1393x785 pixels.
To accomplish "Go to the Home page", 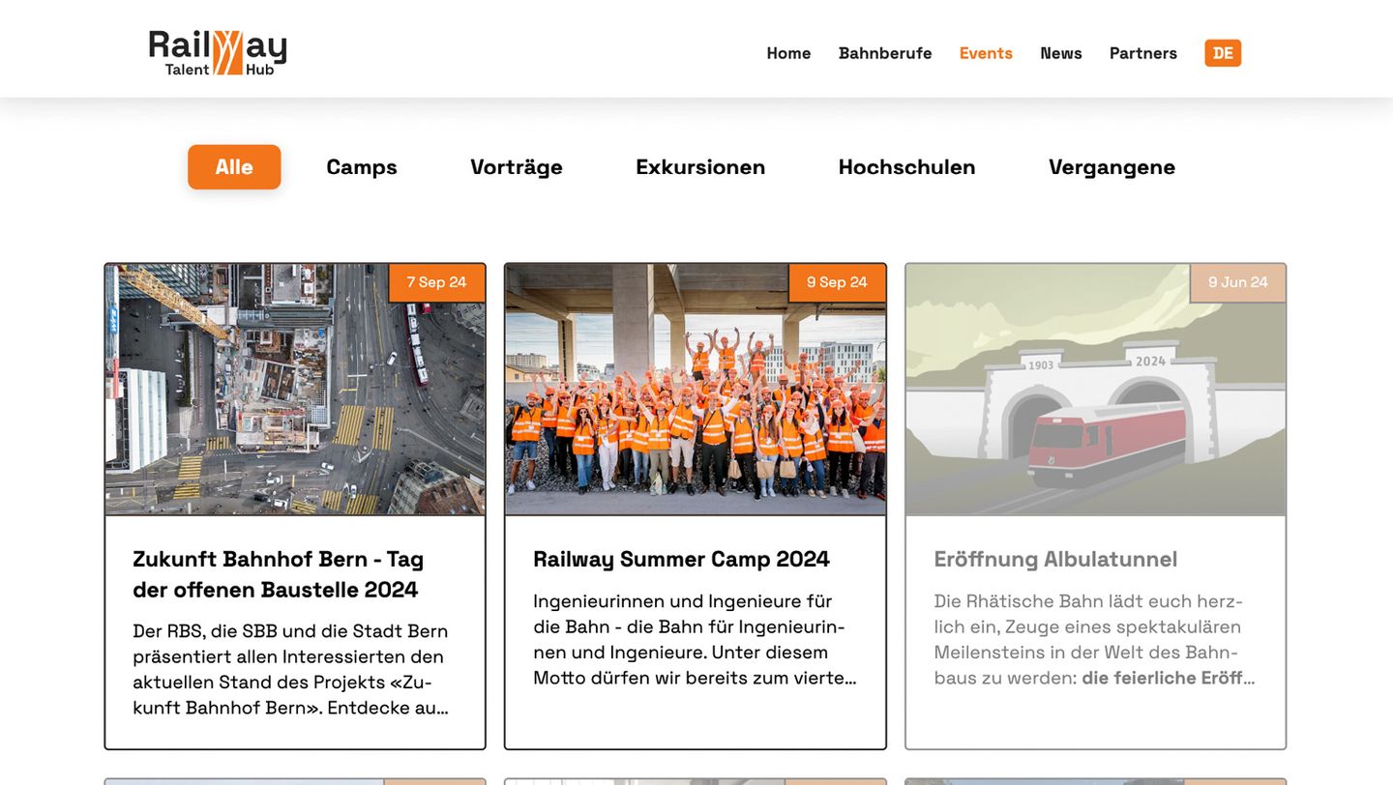I will coord(788,53).
